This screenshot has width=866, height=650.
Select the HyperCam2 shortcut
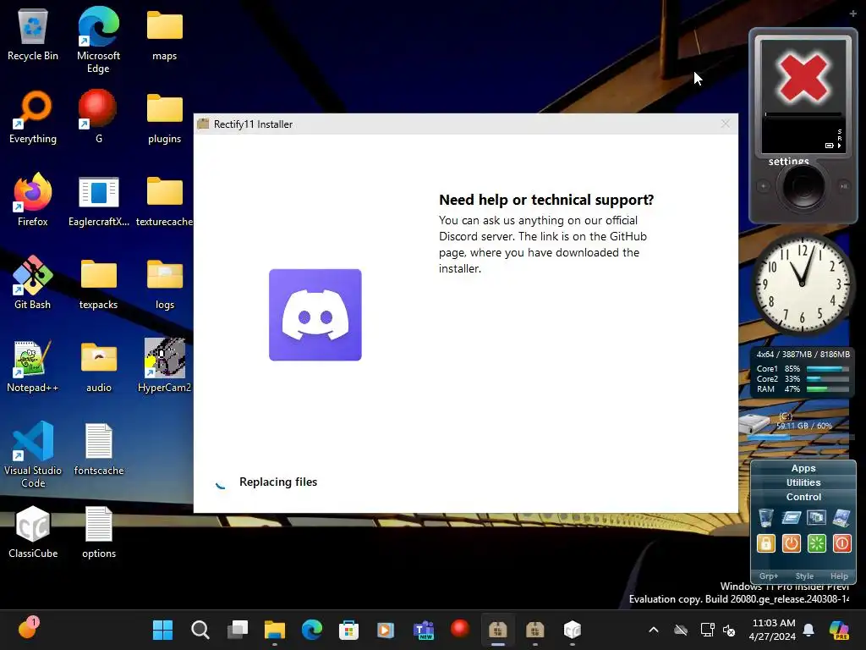tap(165, 366)
